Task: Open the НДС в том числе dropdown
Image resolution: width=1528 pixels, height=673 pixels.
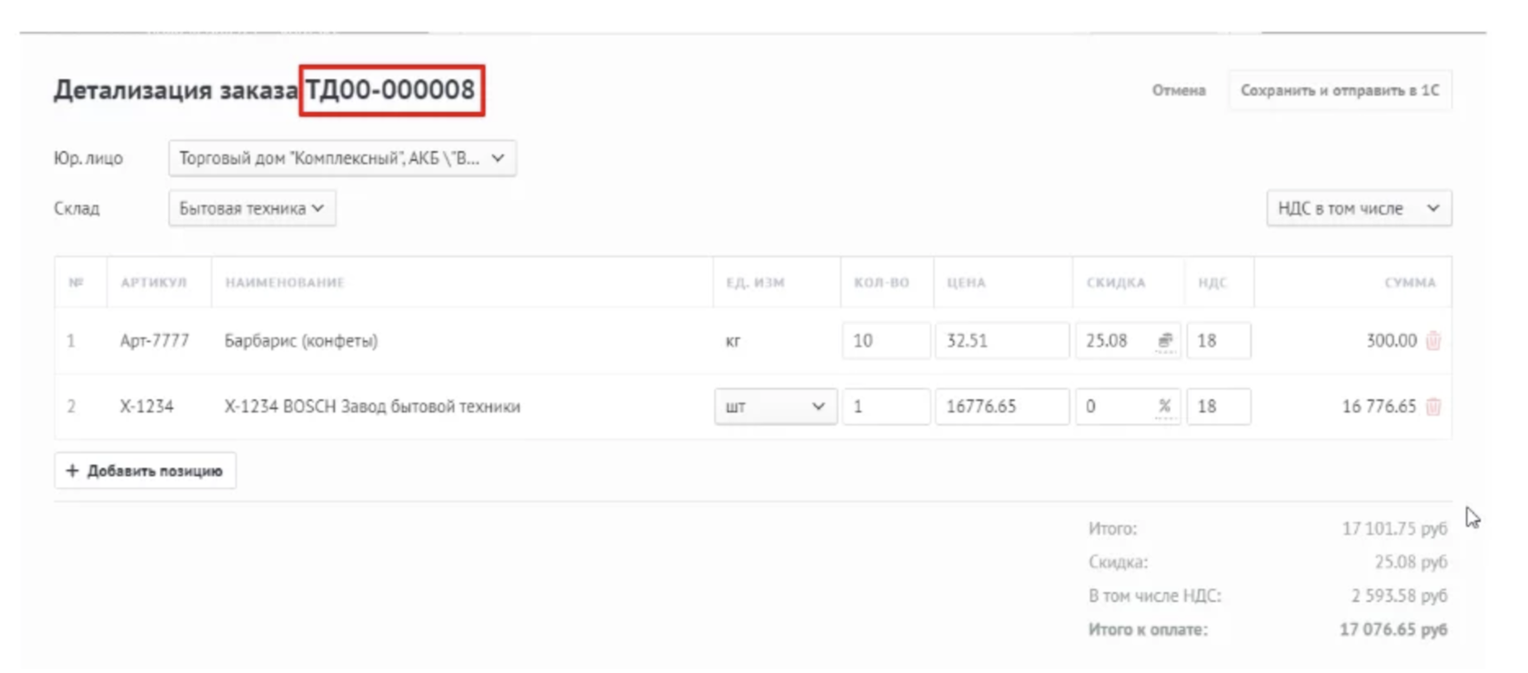Action: [1358, 208]
